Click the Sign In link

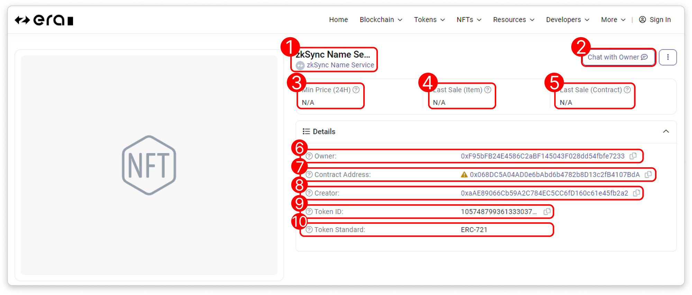tap(655, 20)
